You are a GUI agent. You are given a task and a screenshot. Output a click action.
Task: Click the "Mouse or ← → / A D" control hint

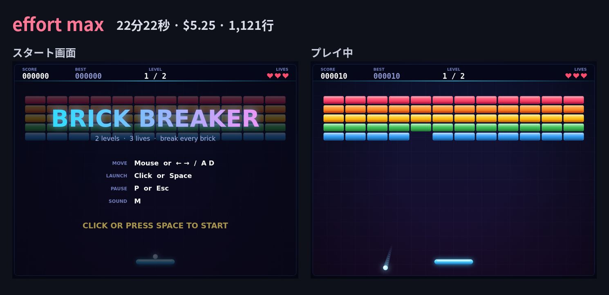174,163
